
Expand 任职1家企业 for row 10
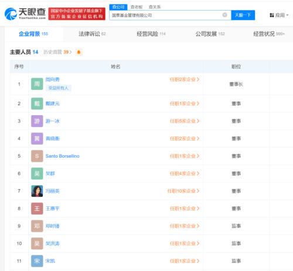(x=185, y=243)
